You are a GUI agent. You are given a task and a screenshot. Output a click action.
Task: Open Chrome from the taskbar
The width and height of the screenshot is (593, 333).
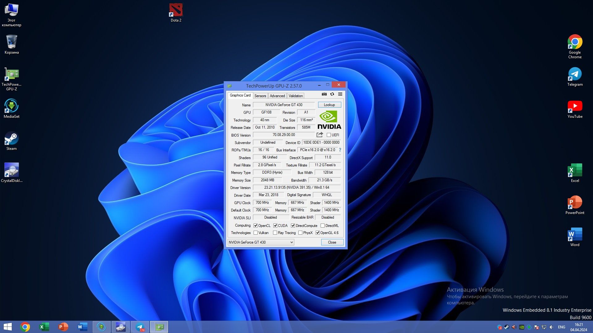[x=25, y=327]
